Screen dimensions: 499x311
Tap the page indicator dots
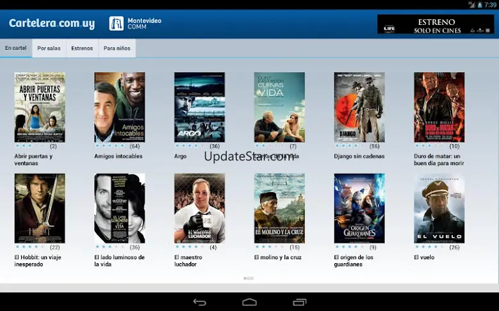click(x=249, y=278)
